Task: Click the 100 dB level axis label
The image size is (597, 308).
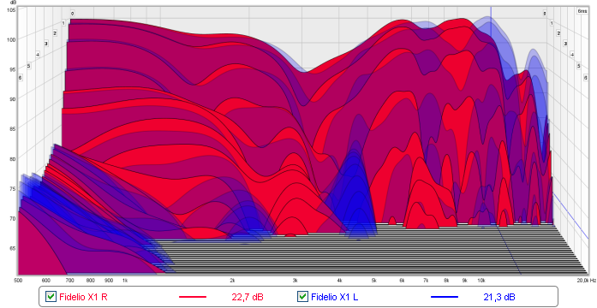Action: (11, 39)
